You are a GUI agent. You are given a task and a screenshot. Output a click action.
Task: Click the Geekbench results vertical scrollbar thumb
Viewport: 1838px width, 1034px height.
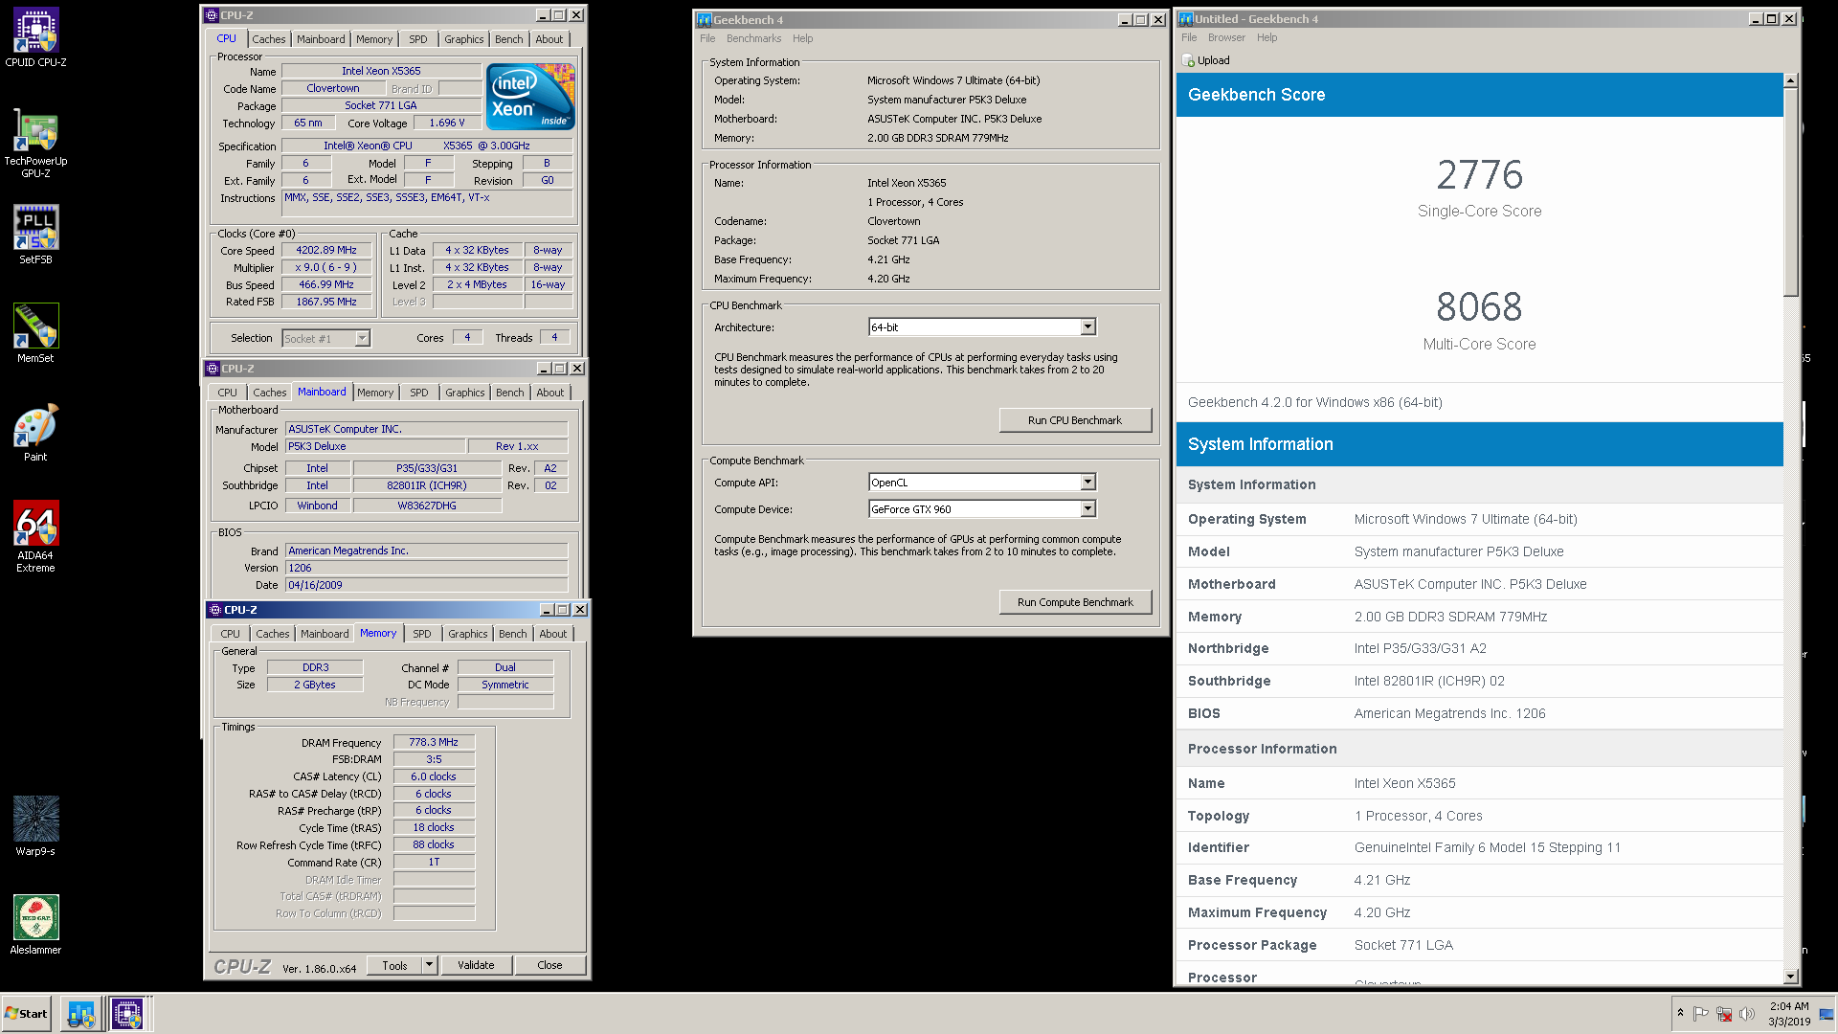[1791, 191]
